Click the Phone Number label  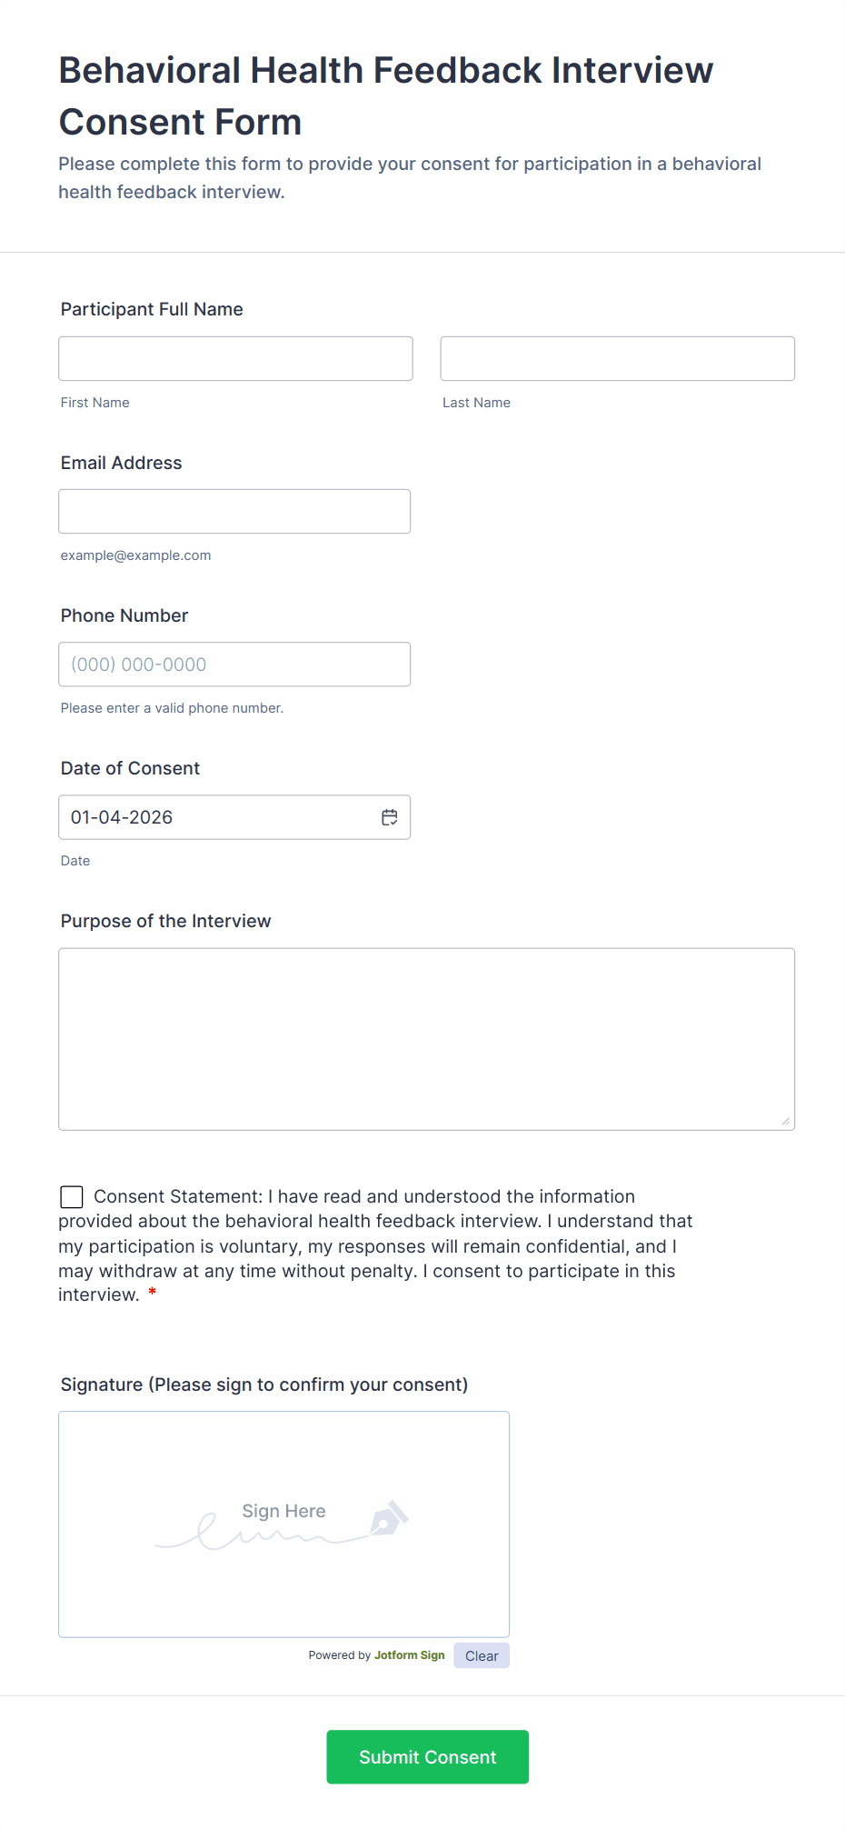[124, 615]
